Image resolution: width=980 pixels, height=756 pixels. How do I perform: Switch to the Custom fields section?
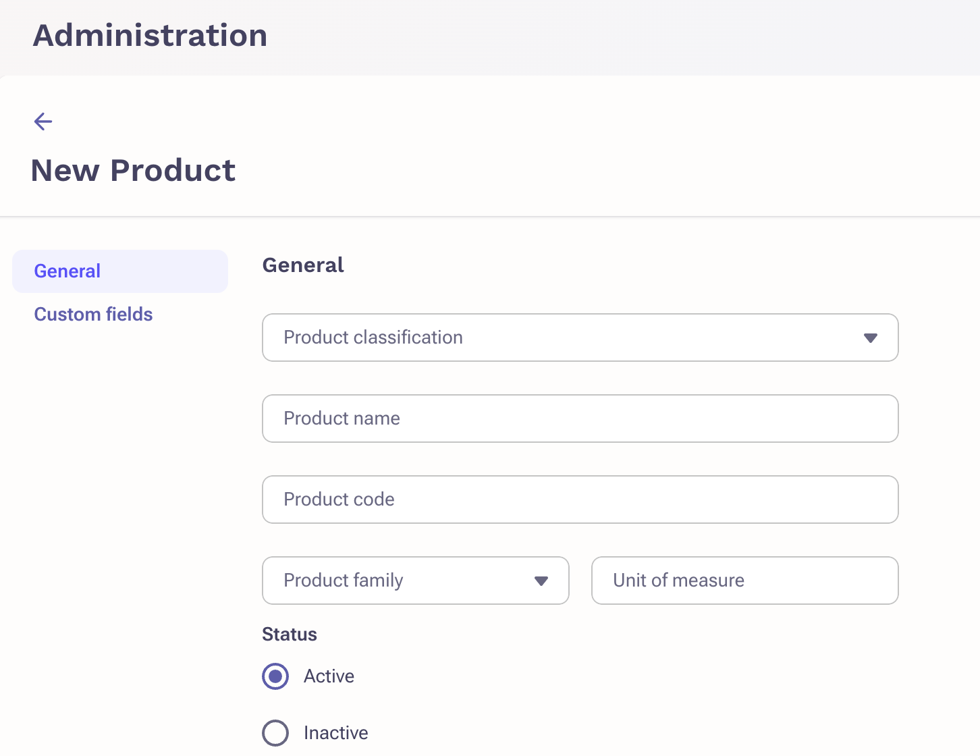click(x=93, y=315)
